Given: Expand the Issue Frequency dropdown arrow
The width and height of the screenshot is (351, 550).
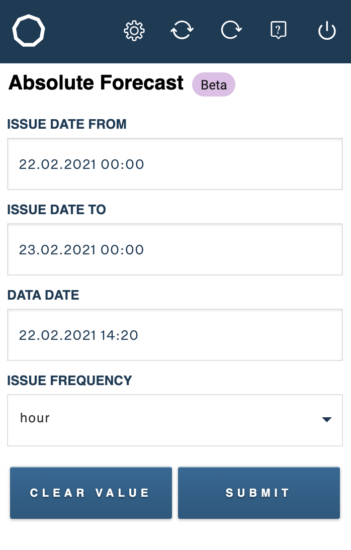Looking at the screenshot, I should [327, 419].
